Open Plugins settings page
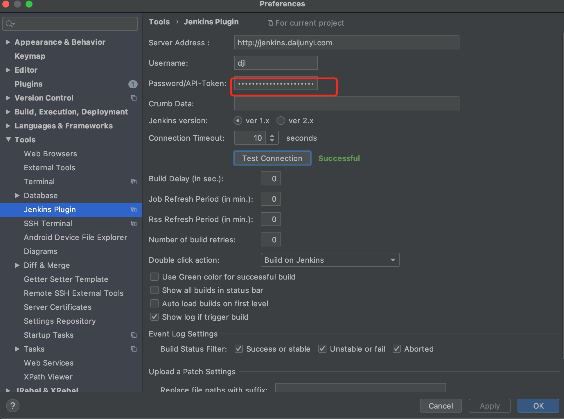 pyautogui.click(x=29, y=84)
